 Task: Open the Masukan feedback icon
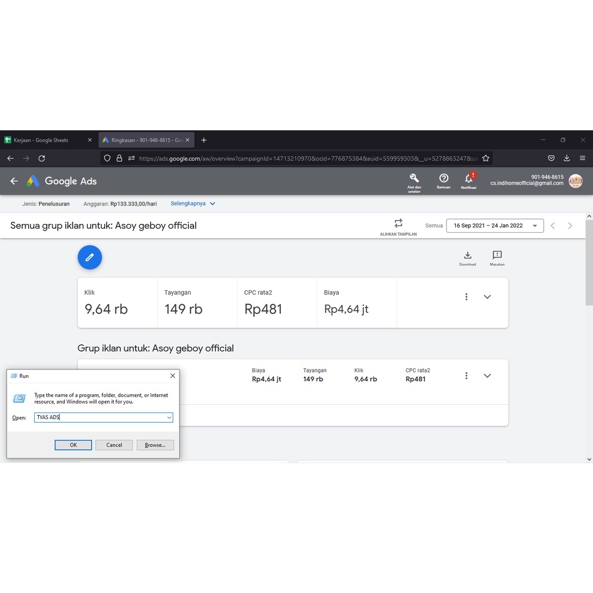click(497, 258)
